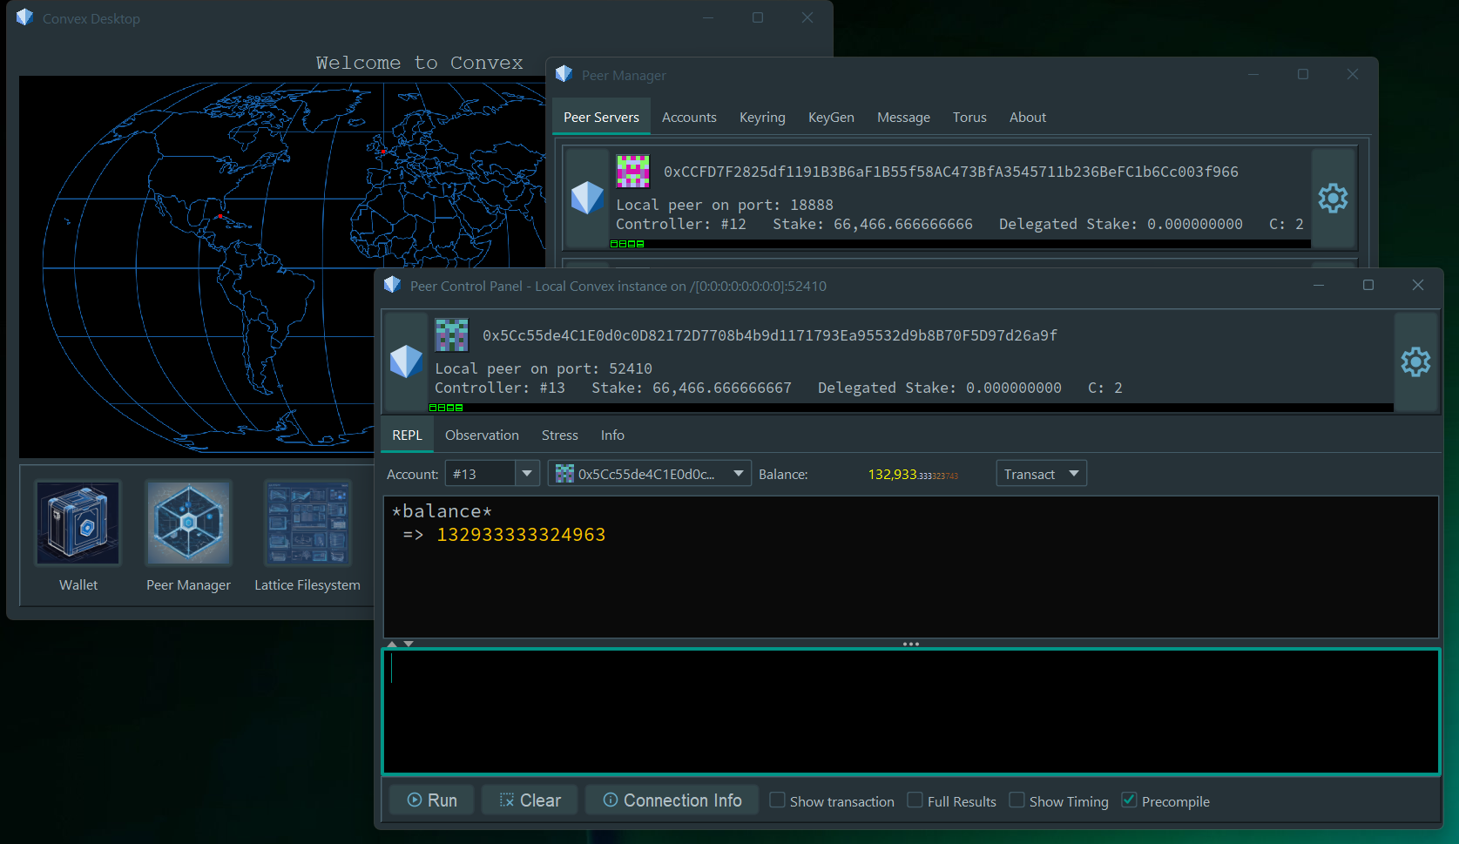Click block indicators under peer port 18888
The width and height of the screenshot is (1459, 844).
(x=627, y=244)
